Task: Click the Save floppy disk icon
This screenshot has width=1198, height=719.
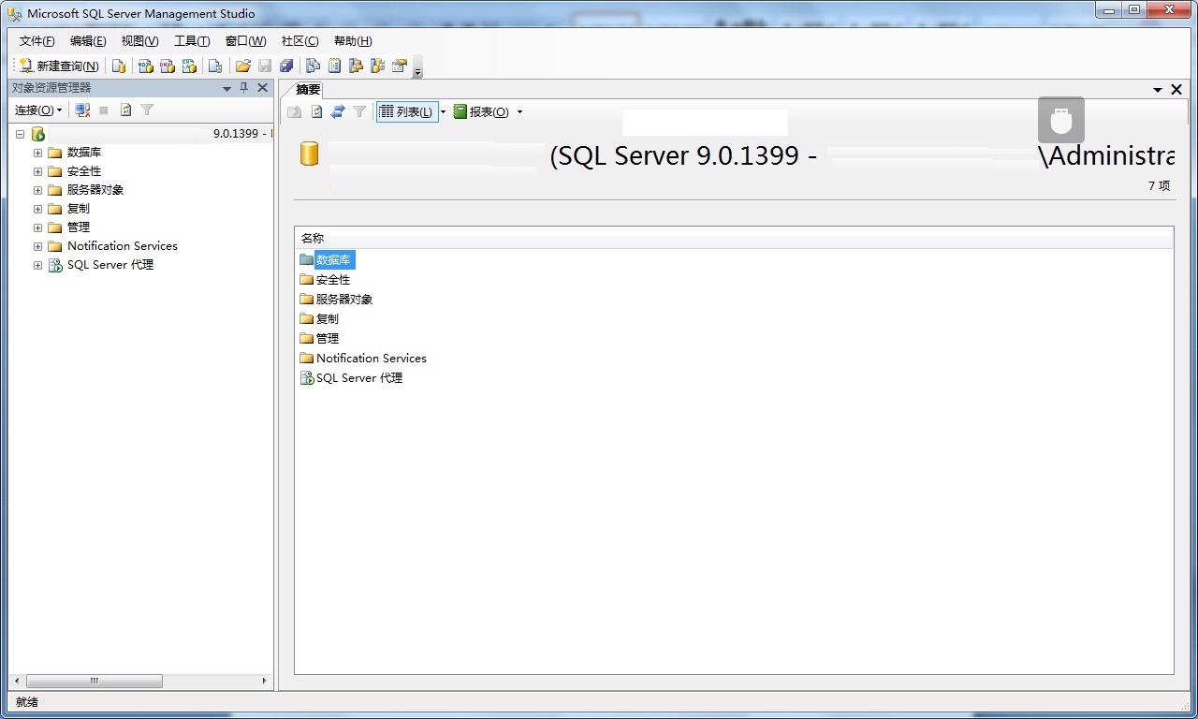Action: (265, 66)
